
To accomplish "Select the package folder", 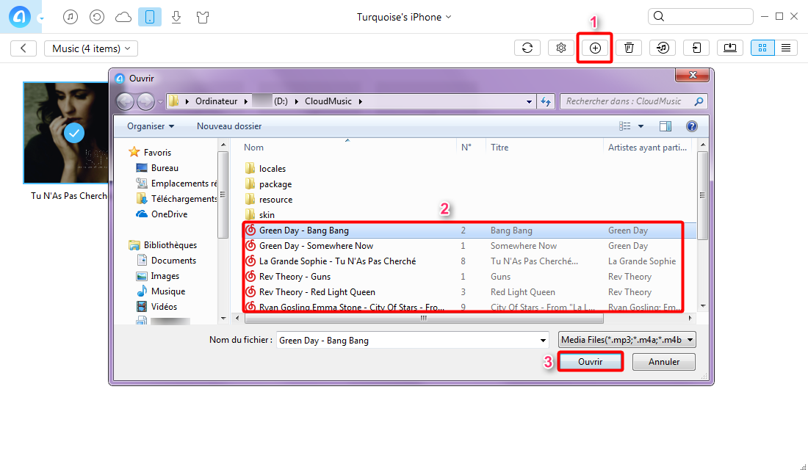I will [x=268, y=184].
